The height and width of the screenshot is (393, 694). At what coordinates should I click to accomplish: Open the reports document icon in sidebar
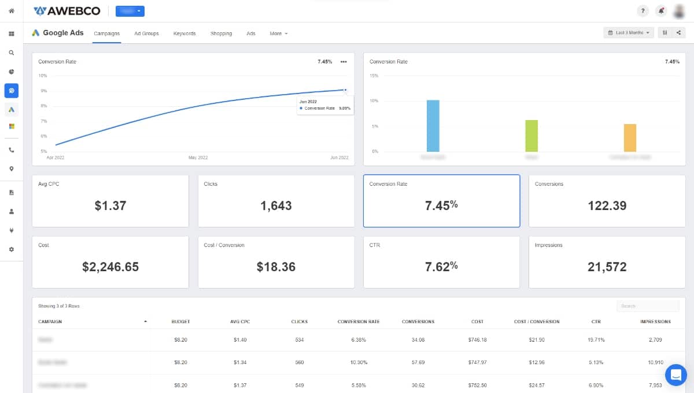click(12, 192)
